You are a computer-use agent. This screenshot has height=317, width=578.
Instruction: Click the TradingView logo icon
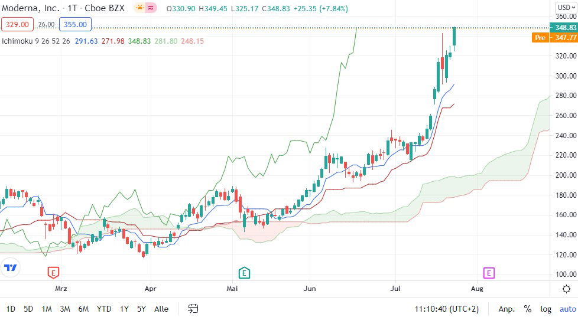click(x=10, y=267)
